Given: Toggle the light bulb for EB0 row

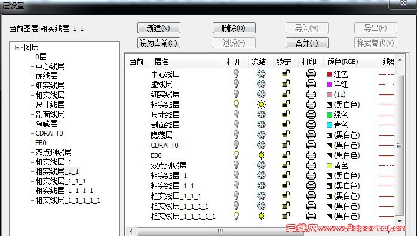Looking at the screenshot, I should (236, 155).
